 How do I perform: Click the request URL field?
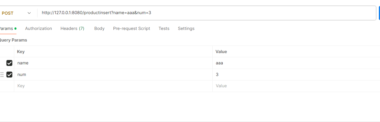199,13
